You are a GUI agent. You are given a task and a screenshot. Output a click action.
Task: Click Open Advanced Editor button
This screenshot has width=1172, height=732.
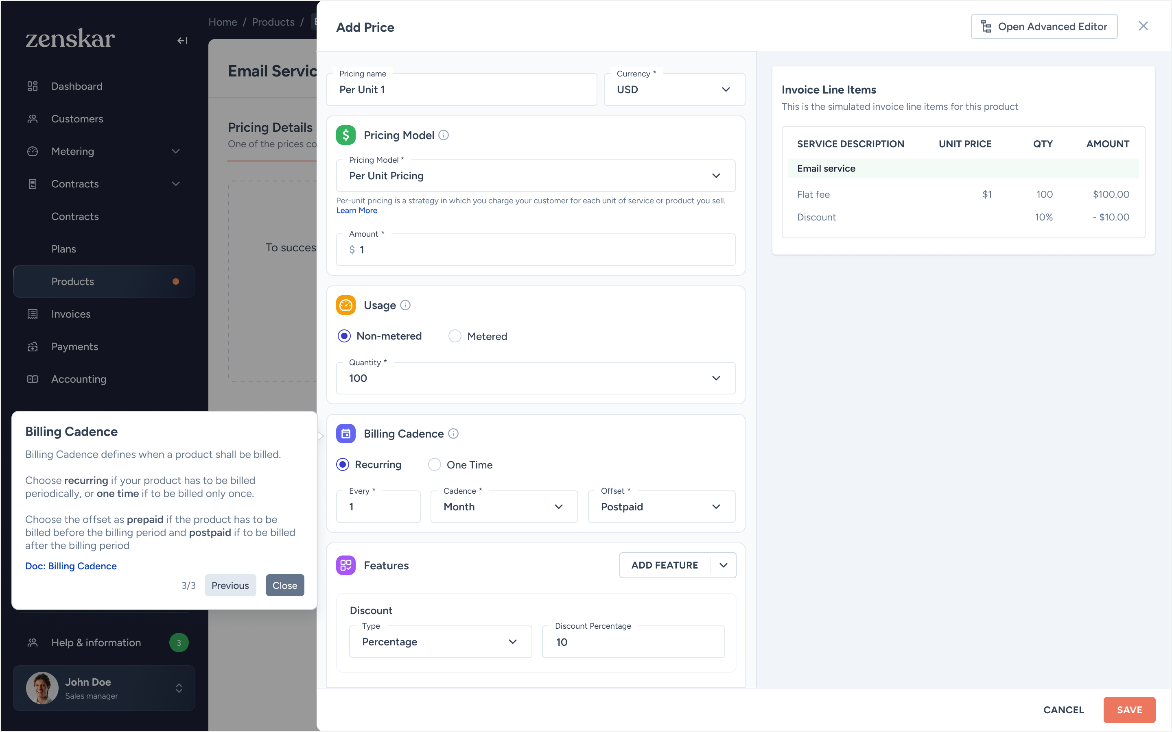[x=1044, y=26]
